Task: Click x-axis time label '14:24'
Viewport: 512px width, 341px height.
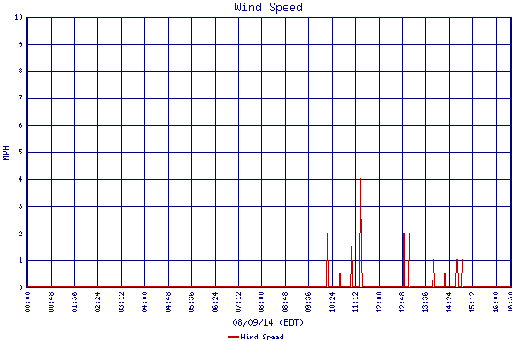Action: 450,302
